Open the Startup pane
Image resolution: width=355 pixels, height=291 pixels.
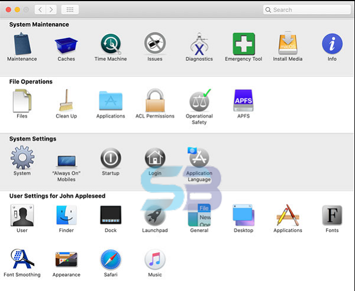pyautogui.click(x=111, y=158)
